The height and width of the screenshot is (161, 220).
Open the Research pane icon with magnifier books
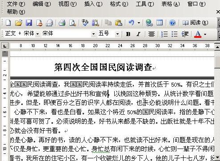coord(96,23)
